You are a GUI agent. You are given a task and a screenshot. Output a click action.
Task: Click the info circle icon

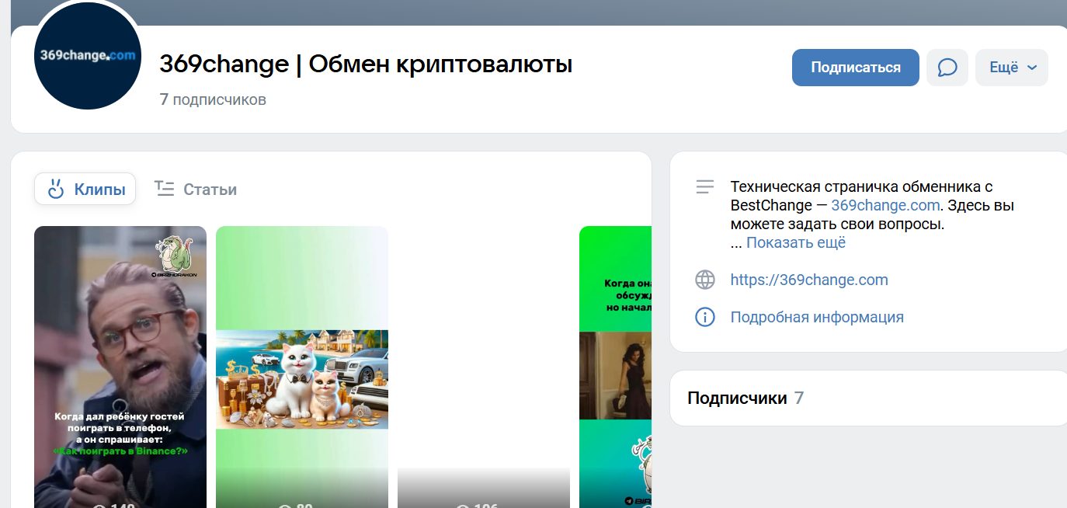pos(704,317)
